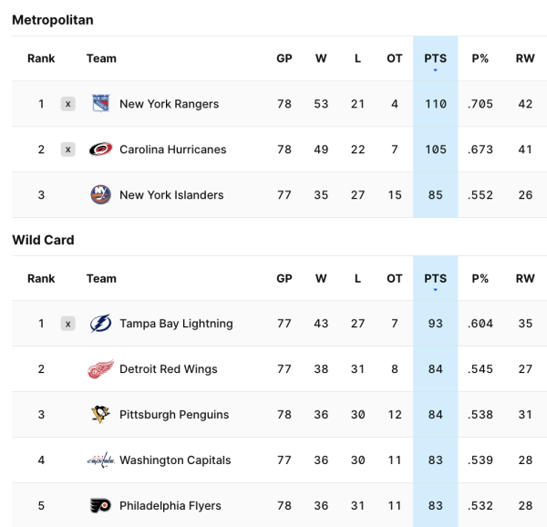Click the Lightning clinched 'x' badge
The height and width of the screenshot is (527, 547).
pos(67,324)
